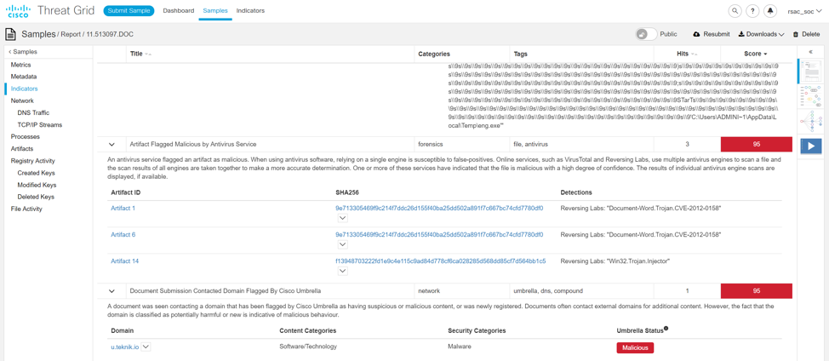The height and width of the screenshot is (361, 829).
Task: Switch to the Dashboard tab
Action: pyautogui.click(x=179, y=11)
